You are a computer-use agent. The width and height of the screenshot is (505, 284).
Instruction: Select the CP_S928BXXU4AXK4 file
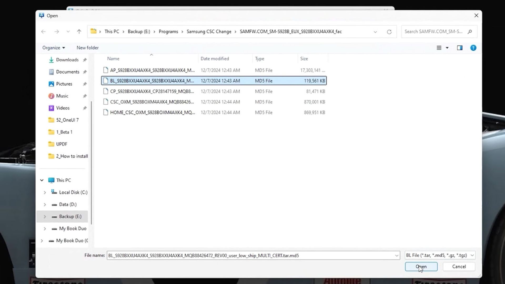[x=214, y=91]
